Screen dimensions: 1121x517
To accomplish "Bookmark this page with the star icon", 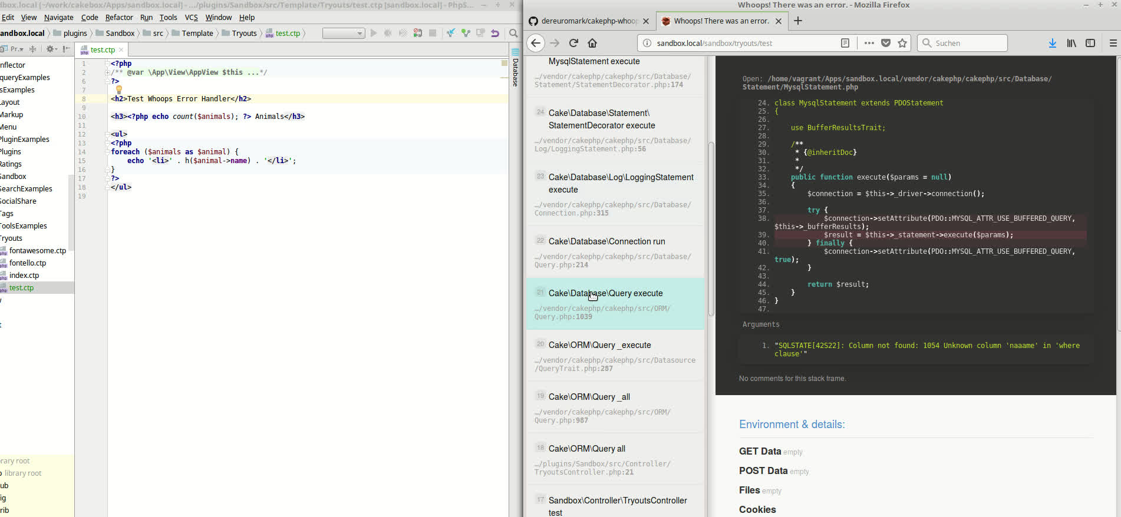I will 902,43.
